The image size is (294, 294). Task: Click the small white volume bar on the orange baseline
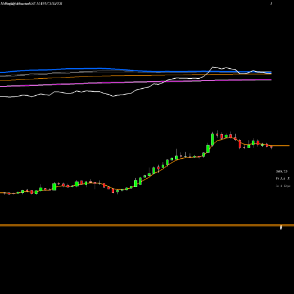click(281, 228)
